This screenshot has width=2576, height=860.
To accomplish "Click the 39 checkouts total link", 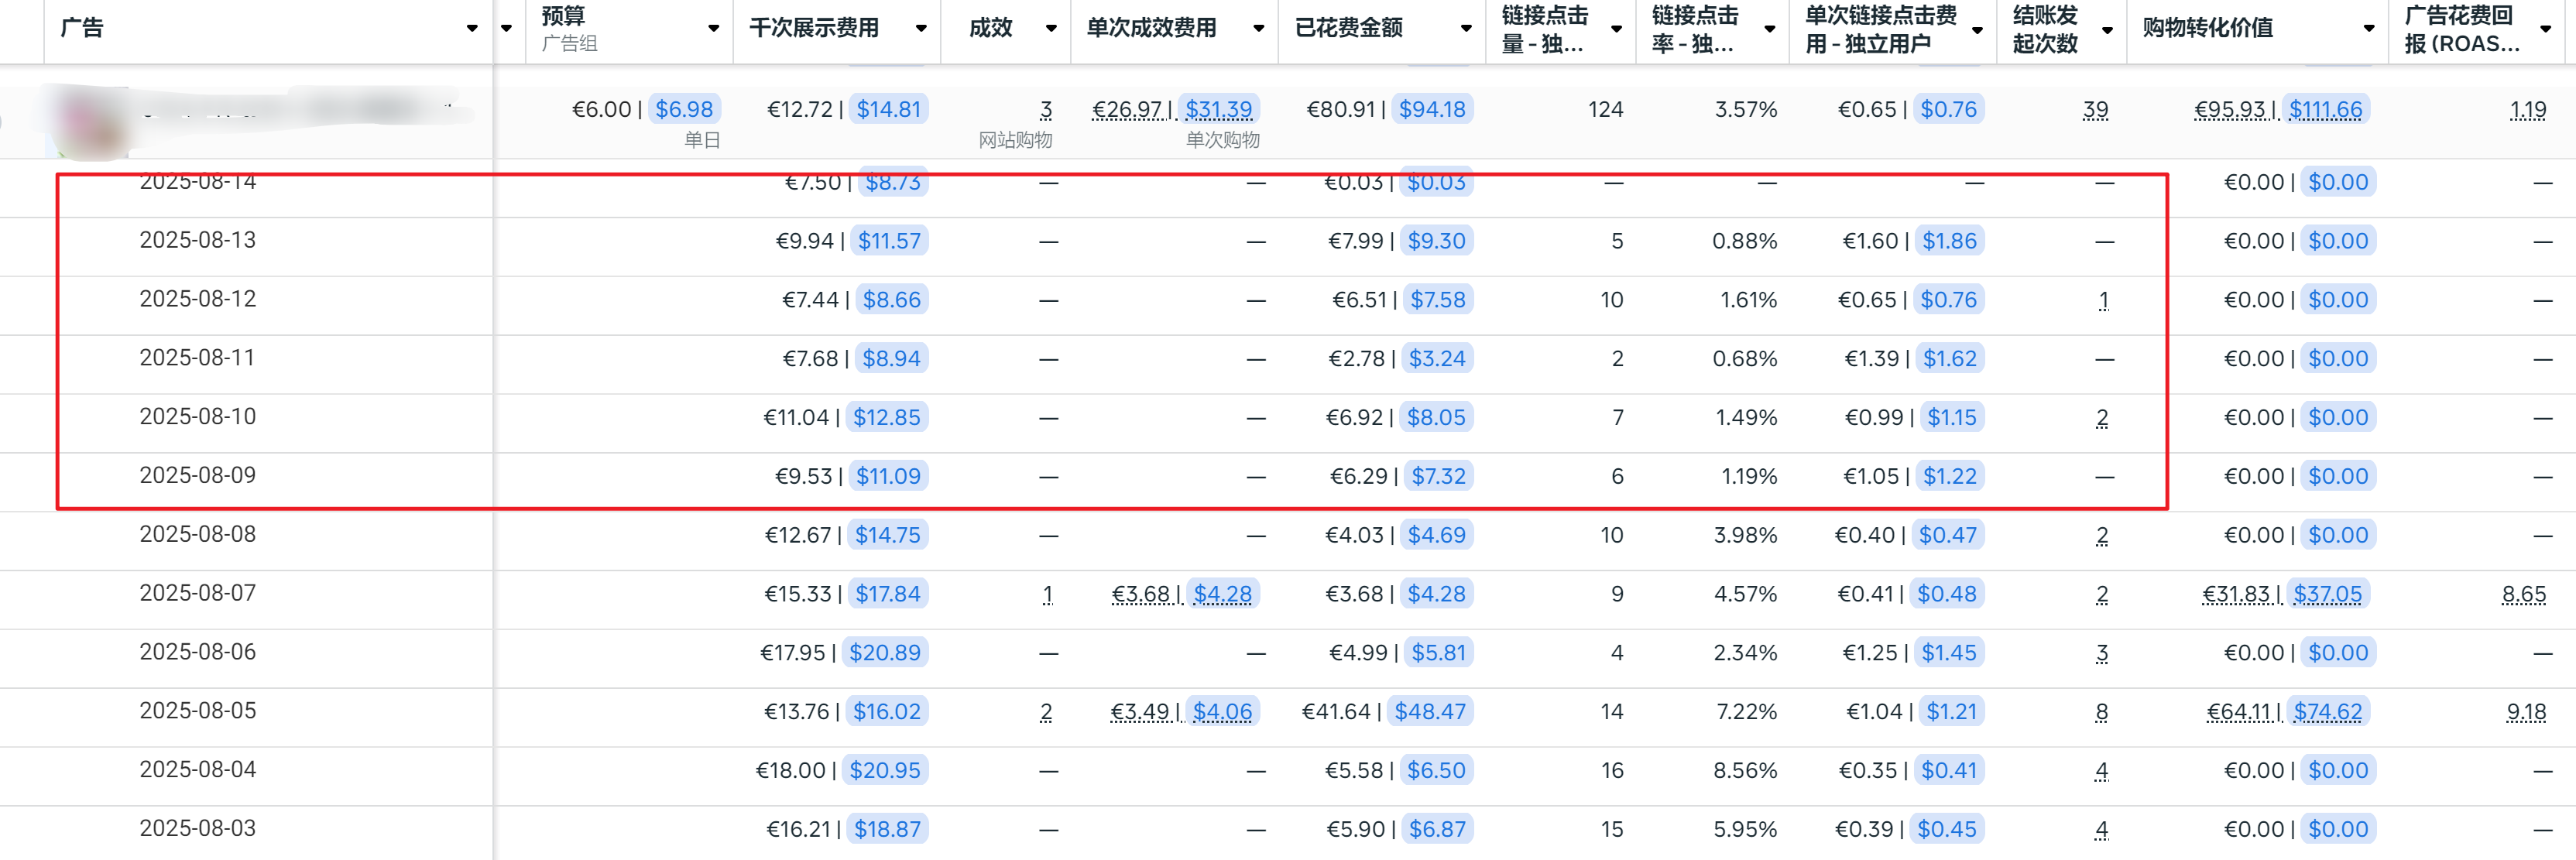I will [2095, 109].
